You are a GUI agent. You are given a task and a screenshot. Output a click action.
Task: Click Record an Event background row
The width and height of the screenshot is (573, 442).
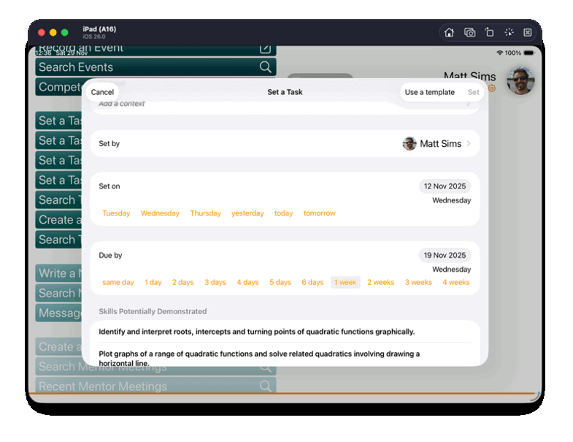pos(155,50)
